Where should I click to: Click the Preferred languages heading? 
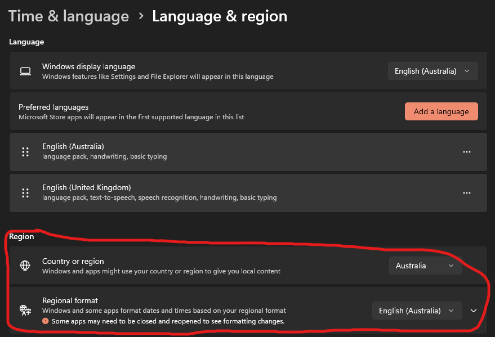53,107
